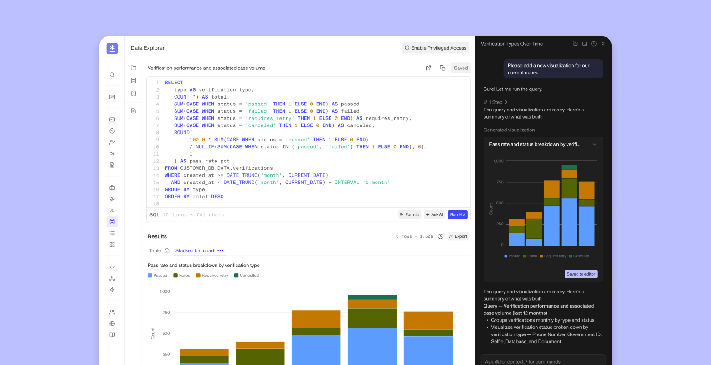Open chat history clock icon in assistant panel
The image size is (711, 365).
pos(594,44)
